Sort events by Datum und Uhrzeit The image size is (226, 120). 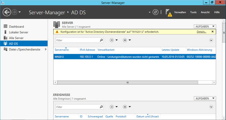click(x=148, y=116)
